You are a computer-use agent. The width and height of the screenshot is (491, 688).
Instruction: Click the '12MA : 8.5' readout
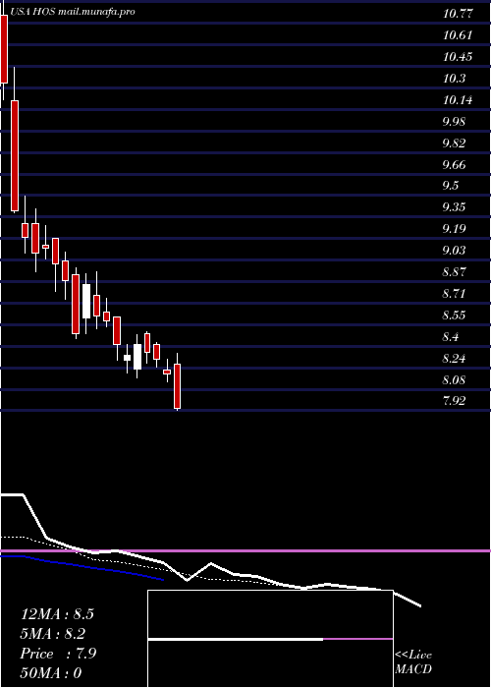(x=57, y=614)
